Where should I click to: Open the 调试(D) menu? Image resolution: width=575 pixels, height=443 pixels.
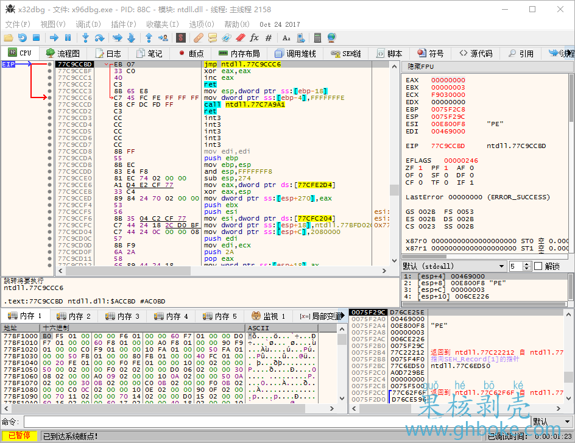click(x=88, y=24)
